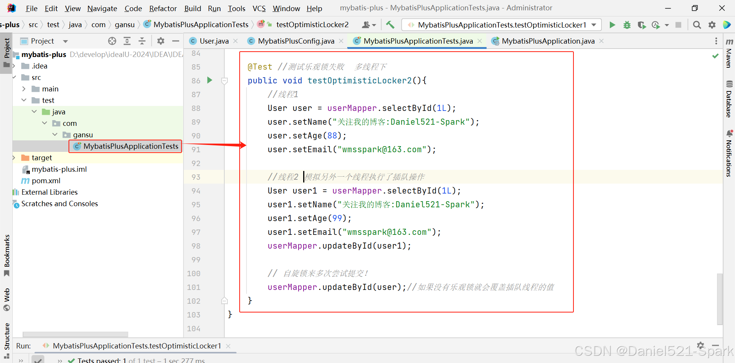735x363 pixels.
Task: Click the editor vertical scrollbar thumb
Action: coord(720,298)
